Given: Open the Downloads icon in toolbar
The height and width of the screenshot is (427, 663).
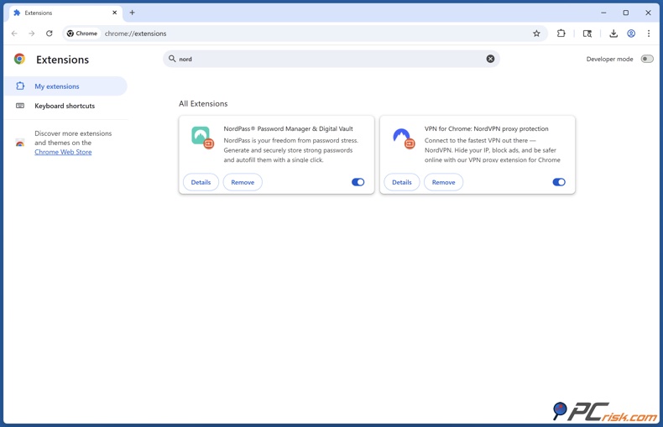Looking at the screenshot, I should pyautogui.click(x=613, y=34).
